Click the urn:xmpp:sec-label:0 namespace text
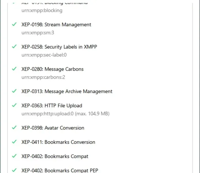 [44, 55]
